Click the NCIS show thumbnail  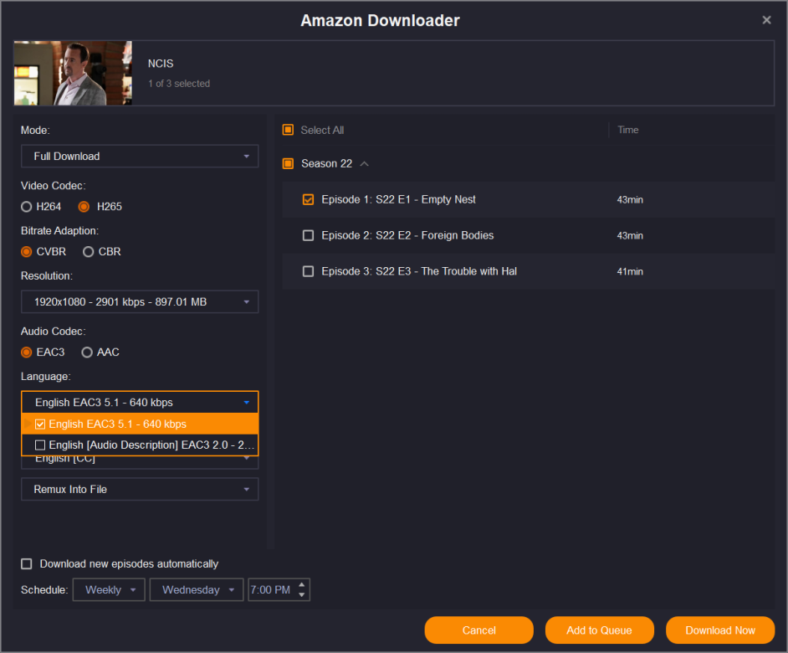click(x=73, y=74)
